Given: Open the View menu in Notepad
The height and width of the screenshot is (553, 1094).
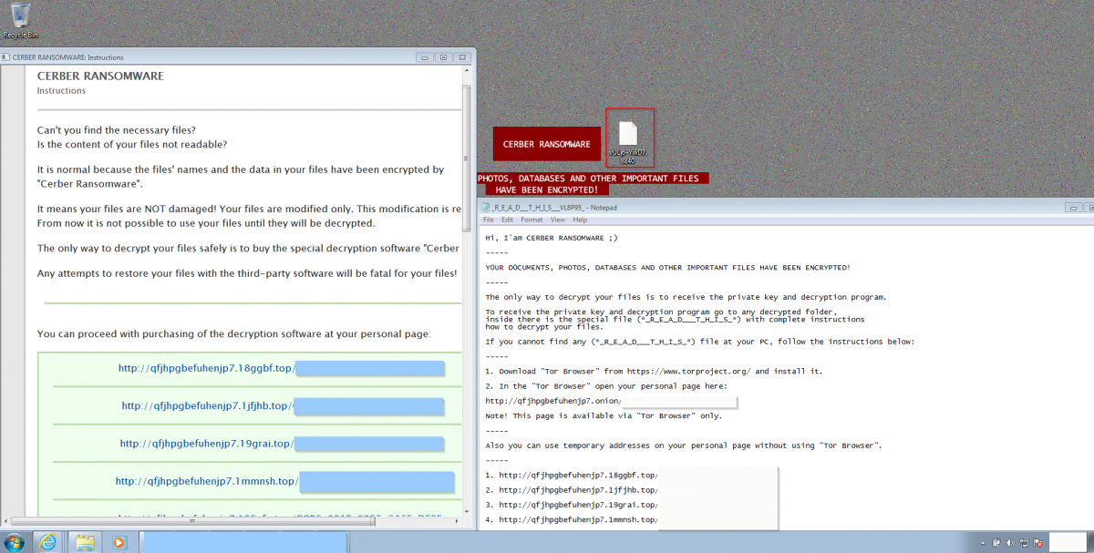Looking at the screenshot, I should coord(557,220).
